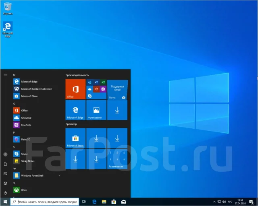
Task: Click the user account icon in Start rail
Action: click(5, 154)
